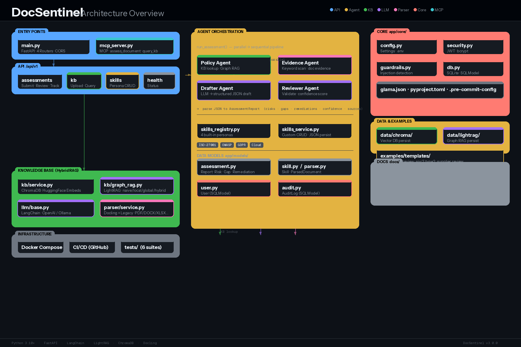Click the blue API legend dot
The width and height of the screenshot is (521, 347).
click(x=331, y=10)
